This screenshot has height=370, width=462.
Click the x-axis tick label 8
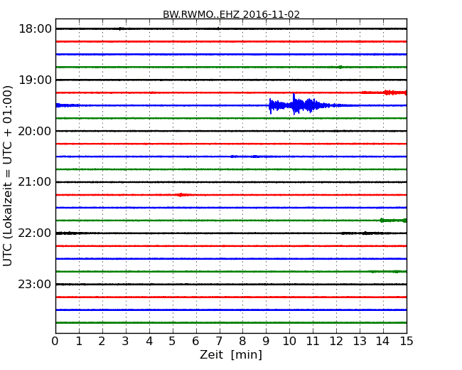click(242, 341)
